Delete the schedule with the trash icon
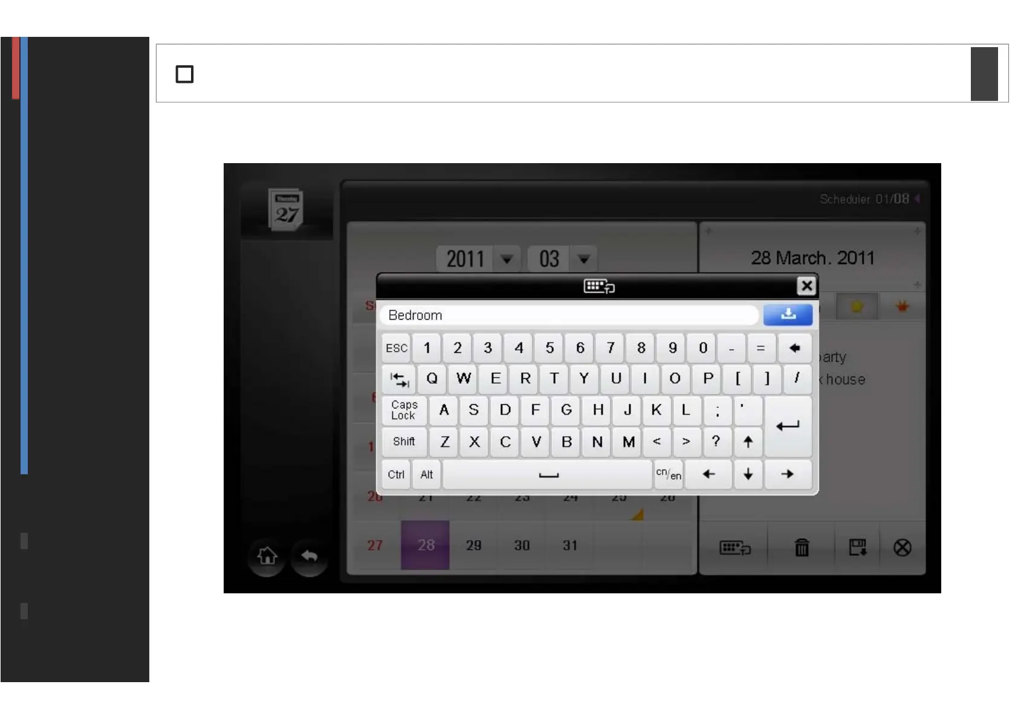The width and height of the screenshot is (1018, 719). (x=802, y=547)
